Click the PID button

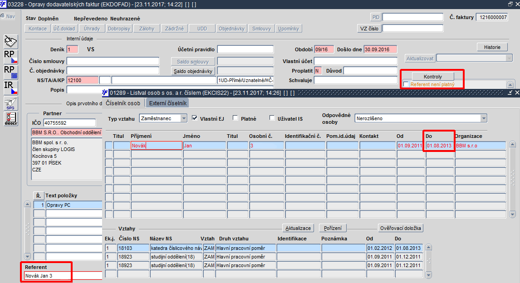coord(376,17)
